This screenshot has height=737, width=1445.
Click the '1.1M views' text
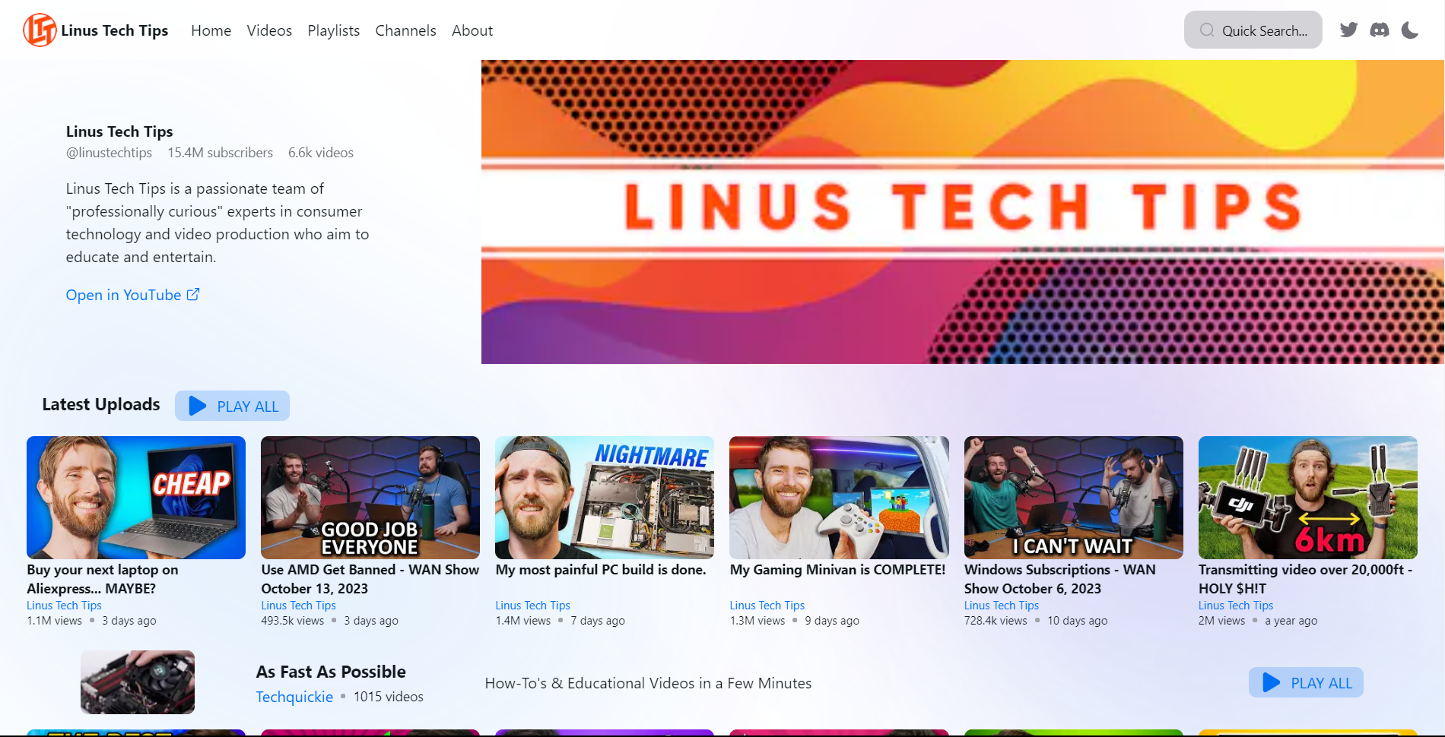(54, 621)
